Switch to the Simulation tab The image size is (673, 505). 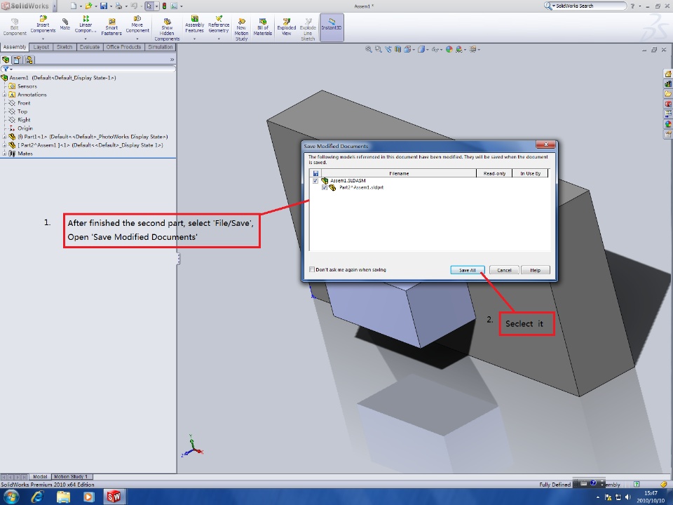point(161,47)
